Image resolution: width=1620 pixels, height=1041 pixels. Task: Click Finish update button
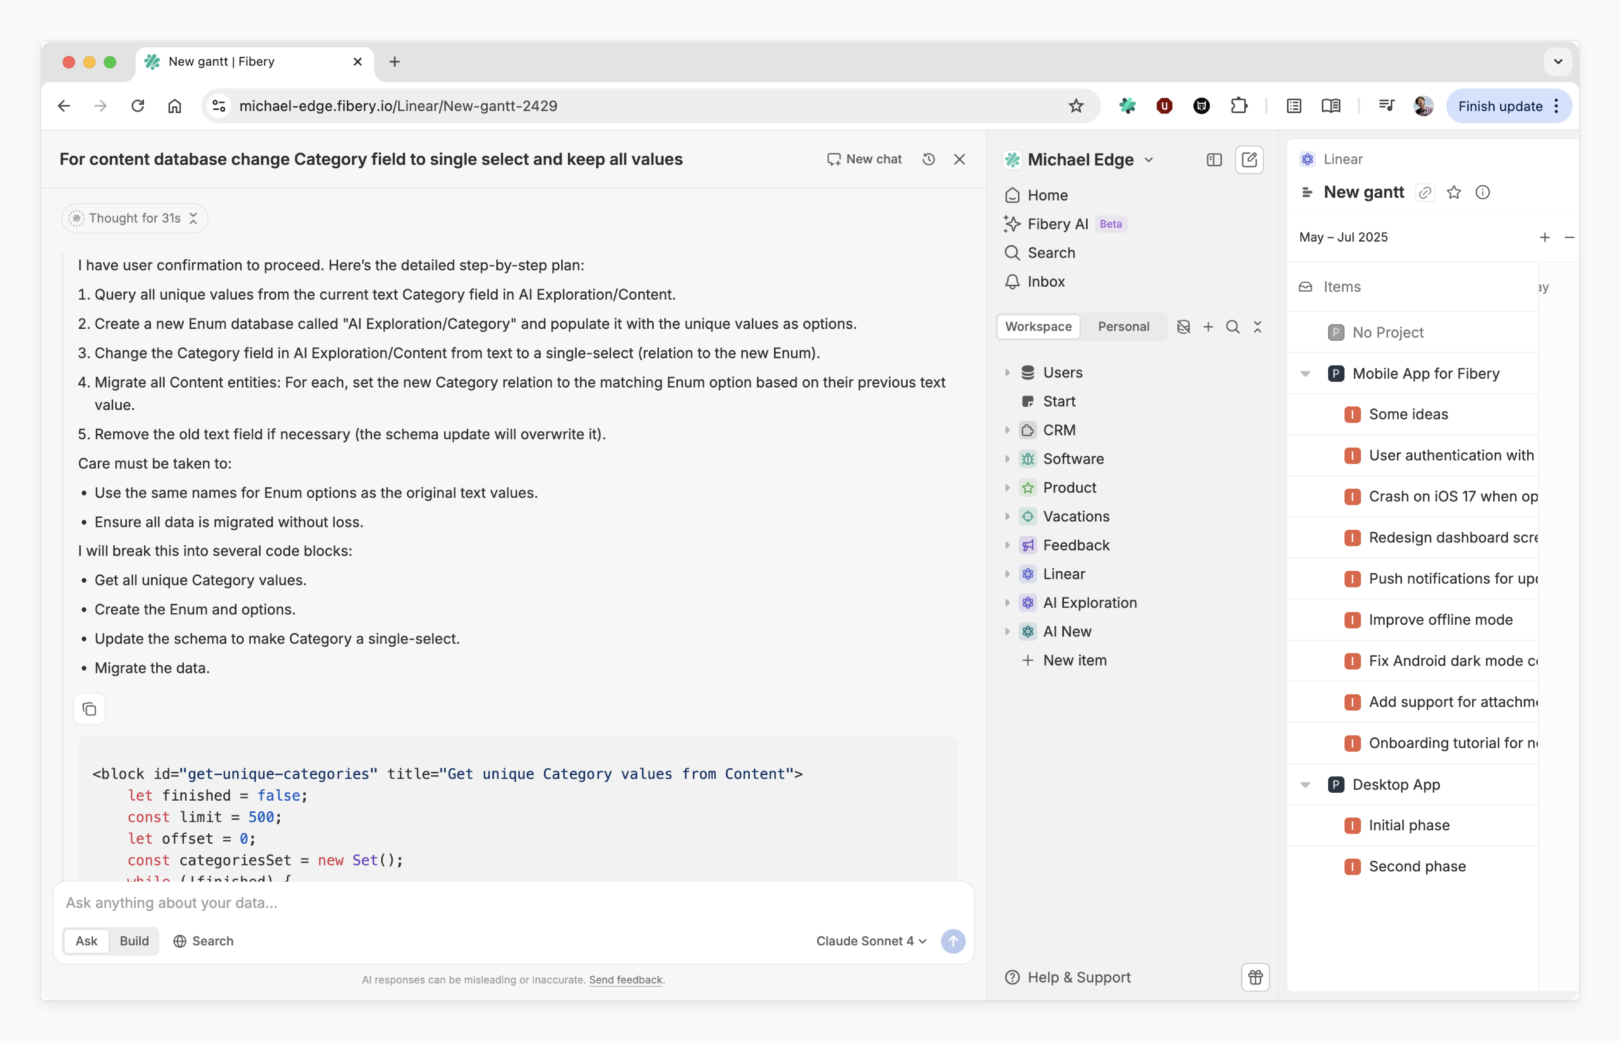coord(1500,106)
